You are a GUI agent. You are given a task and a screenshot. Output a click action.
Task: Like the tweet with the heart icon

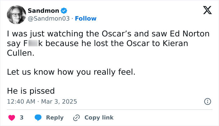pos(11,118)
